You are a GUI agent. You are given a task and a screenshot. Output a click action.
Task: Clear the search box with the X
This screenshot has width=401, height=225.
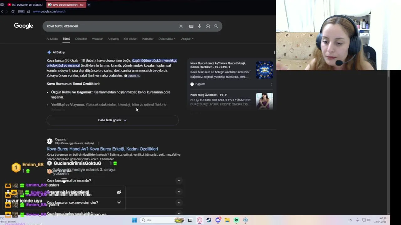181,26
